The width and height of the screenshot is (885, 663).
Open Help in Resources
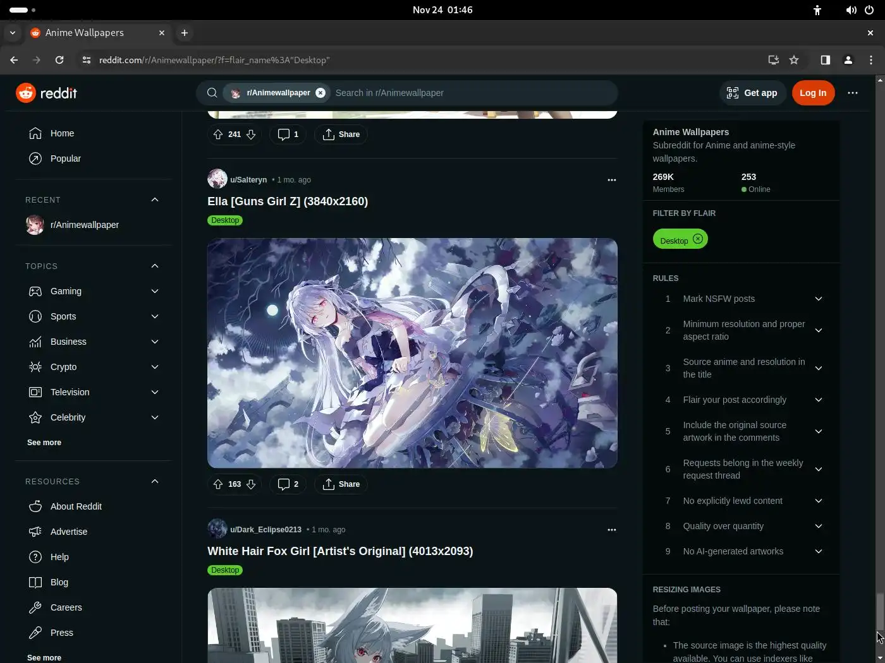coord(94,557)
